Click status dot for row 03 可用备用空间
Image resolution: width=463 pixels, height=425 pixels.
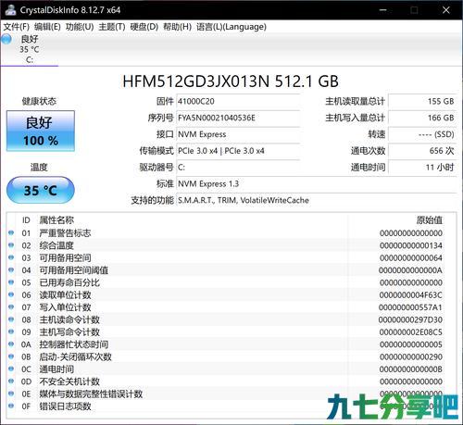[x=11, y=257]
